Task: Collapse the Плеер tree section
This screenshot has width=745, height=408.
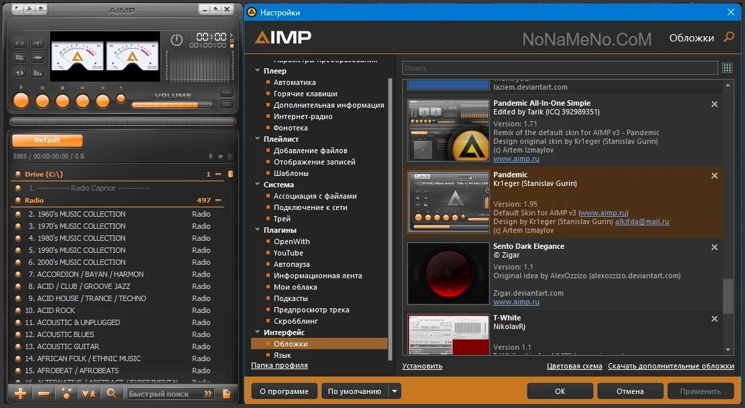Action: pos(257,70)
